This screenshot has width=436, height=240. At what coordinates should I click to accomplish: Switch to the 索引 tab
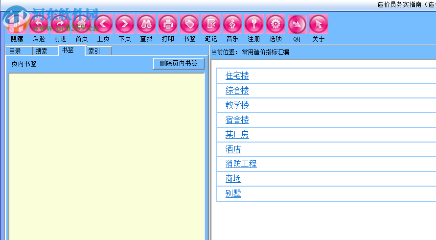pyautogui.click(x=99, y=51)
